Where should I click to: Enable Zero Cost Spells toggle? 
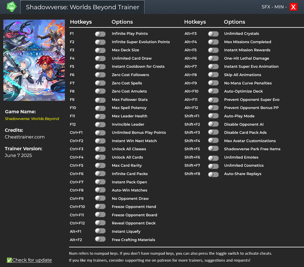point(100,83)
